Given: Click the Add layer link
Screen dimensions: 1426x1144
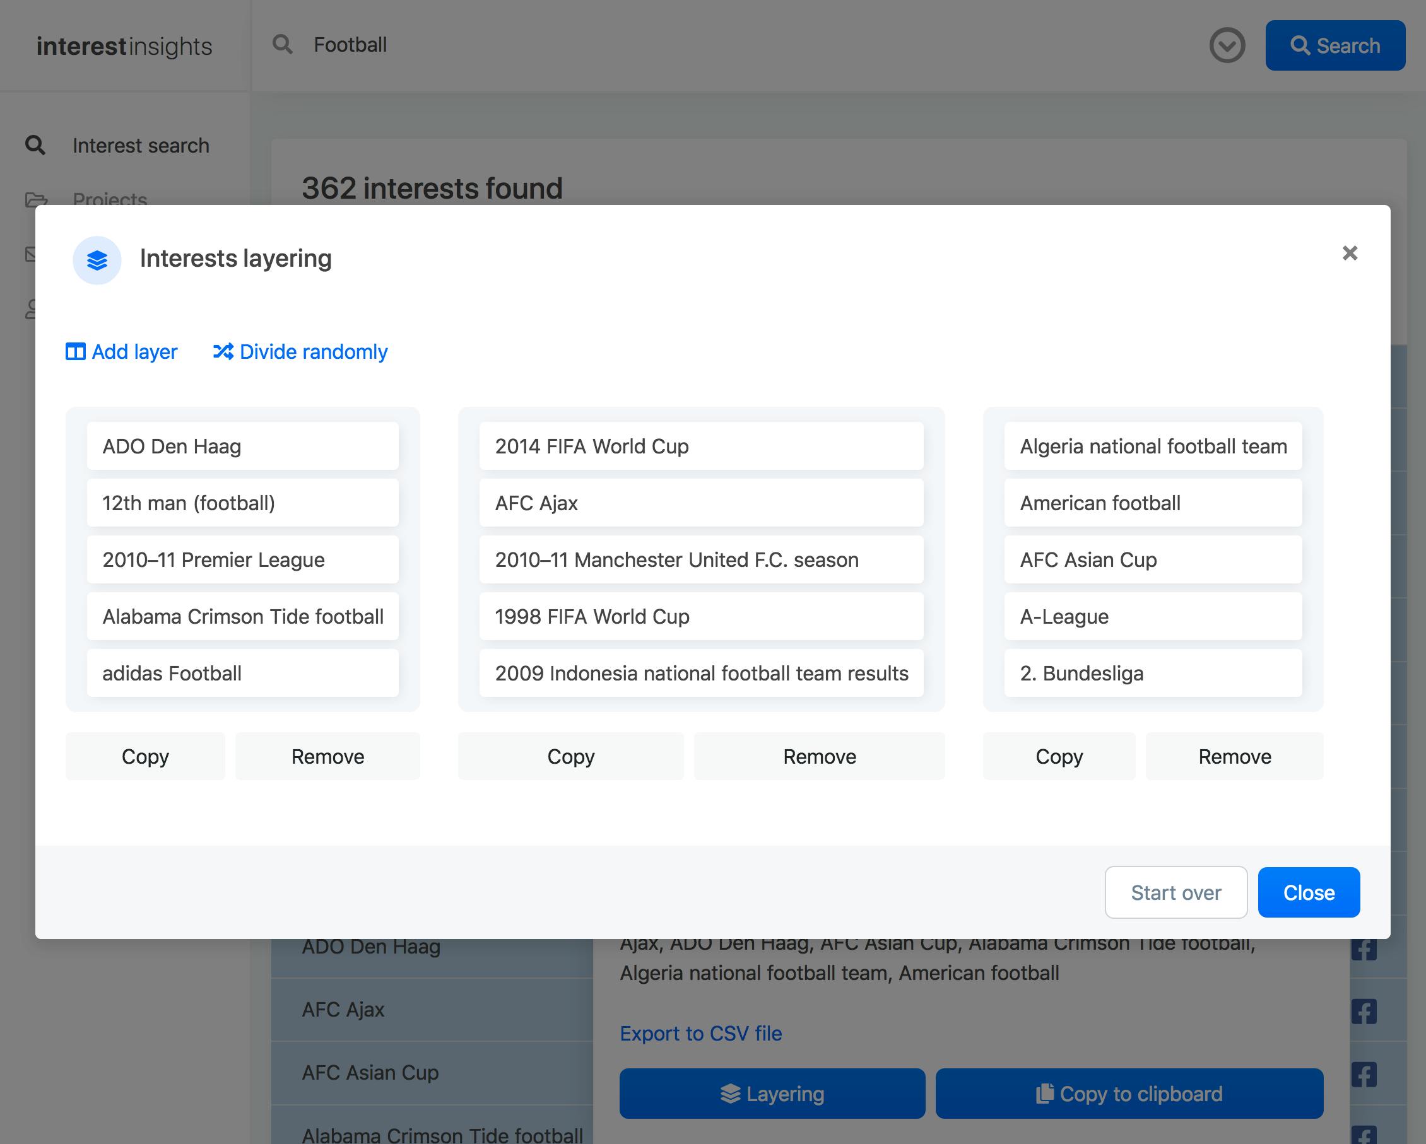Looking at the screenshot, I should tap(122, 352).
